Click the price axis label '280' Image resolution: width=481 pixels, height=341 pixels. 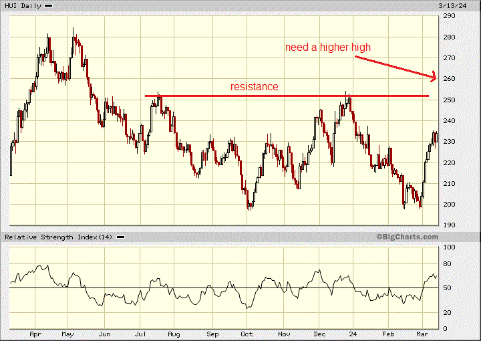[449, 37]
